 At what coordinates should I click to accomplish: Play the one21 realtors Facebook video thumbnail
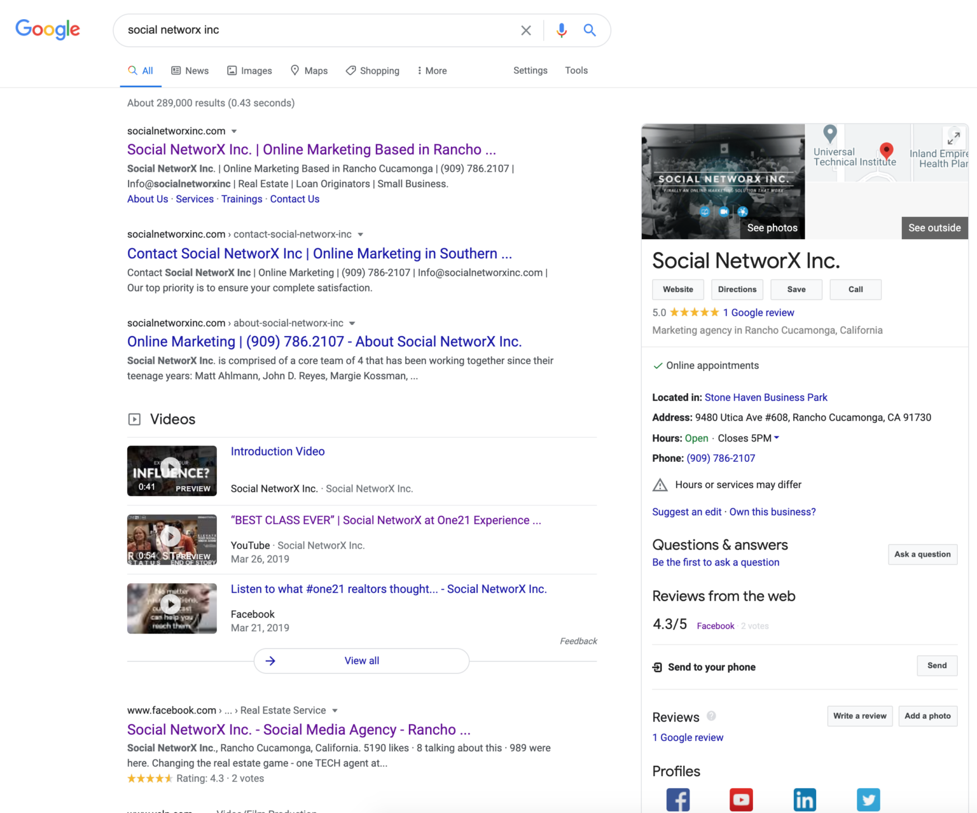point(172,608)
